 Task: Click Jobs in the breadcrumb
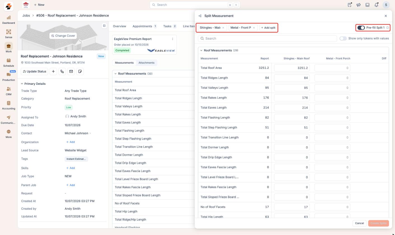click(26, 15)
